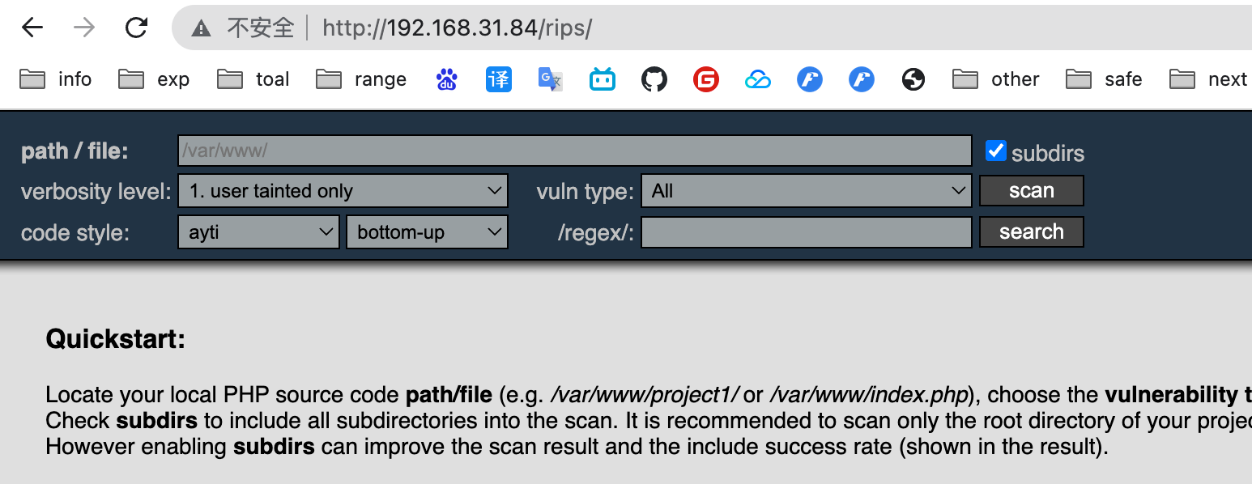Open the blue cloud bookmark icon
This screenshot has width=1252, height=484.
click(758, 79)
